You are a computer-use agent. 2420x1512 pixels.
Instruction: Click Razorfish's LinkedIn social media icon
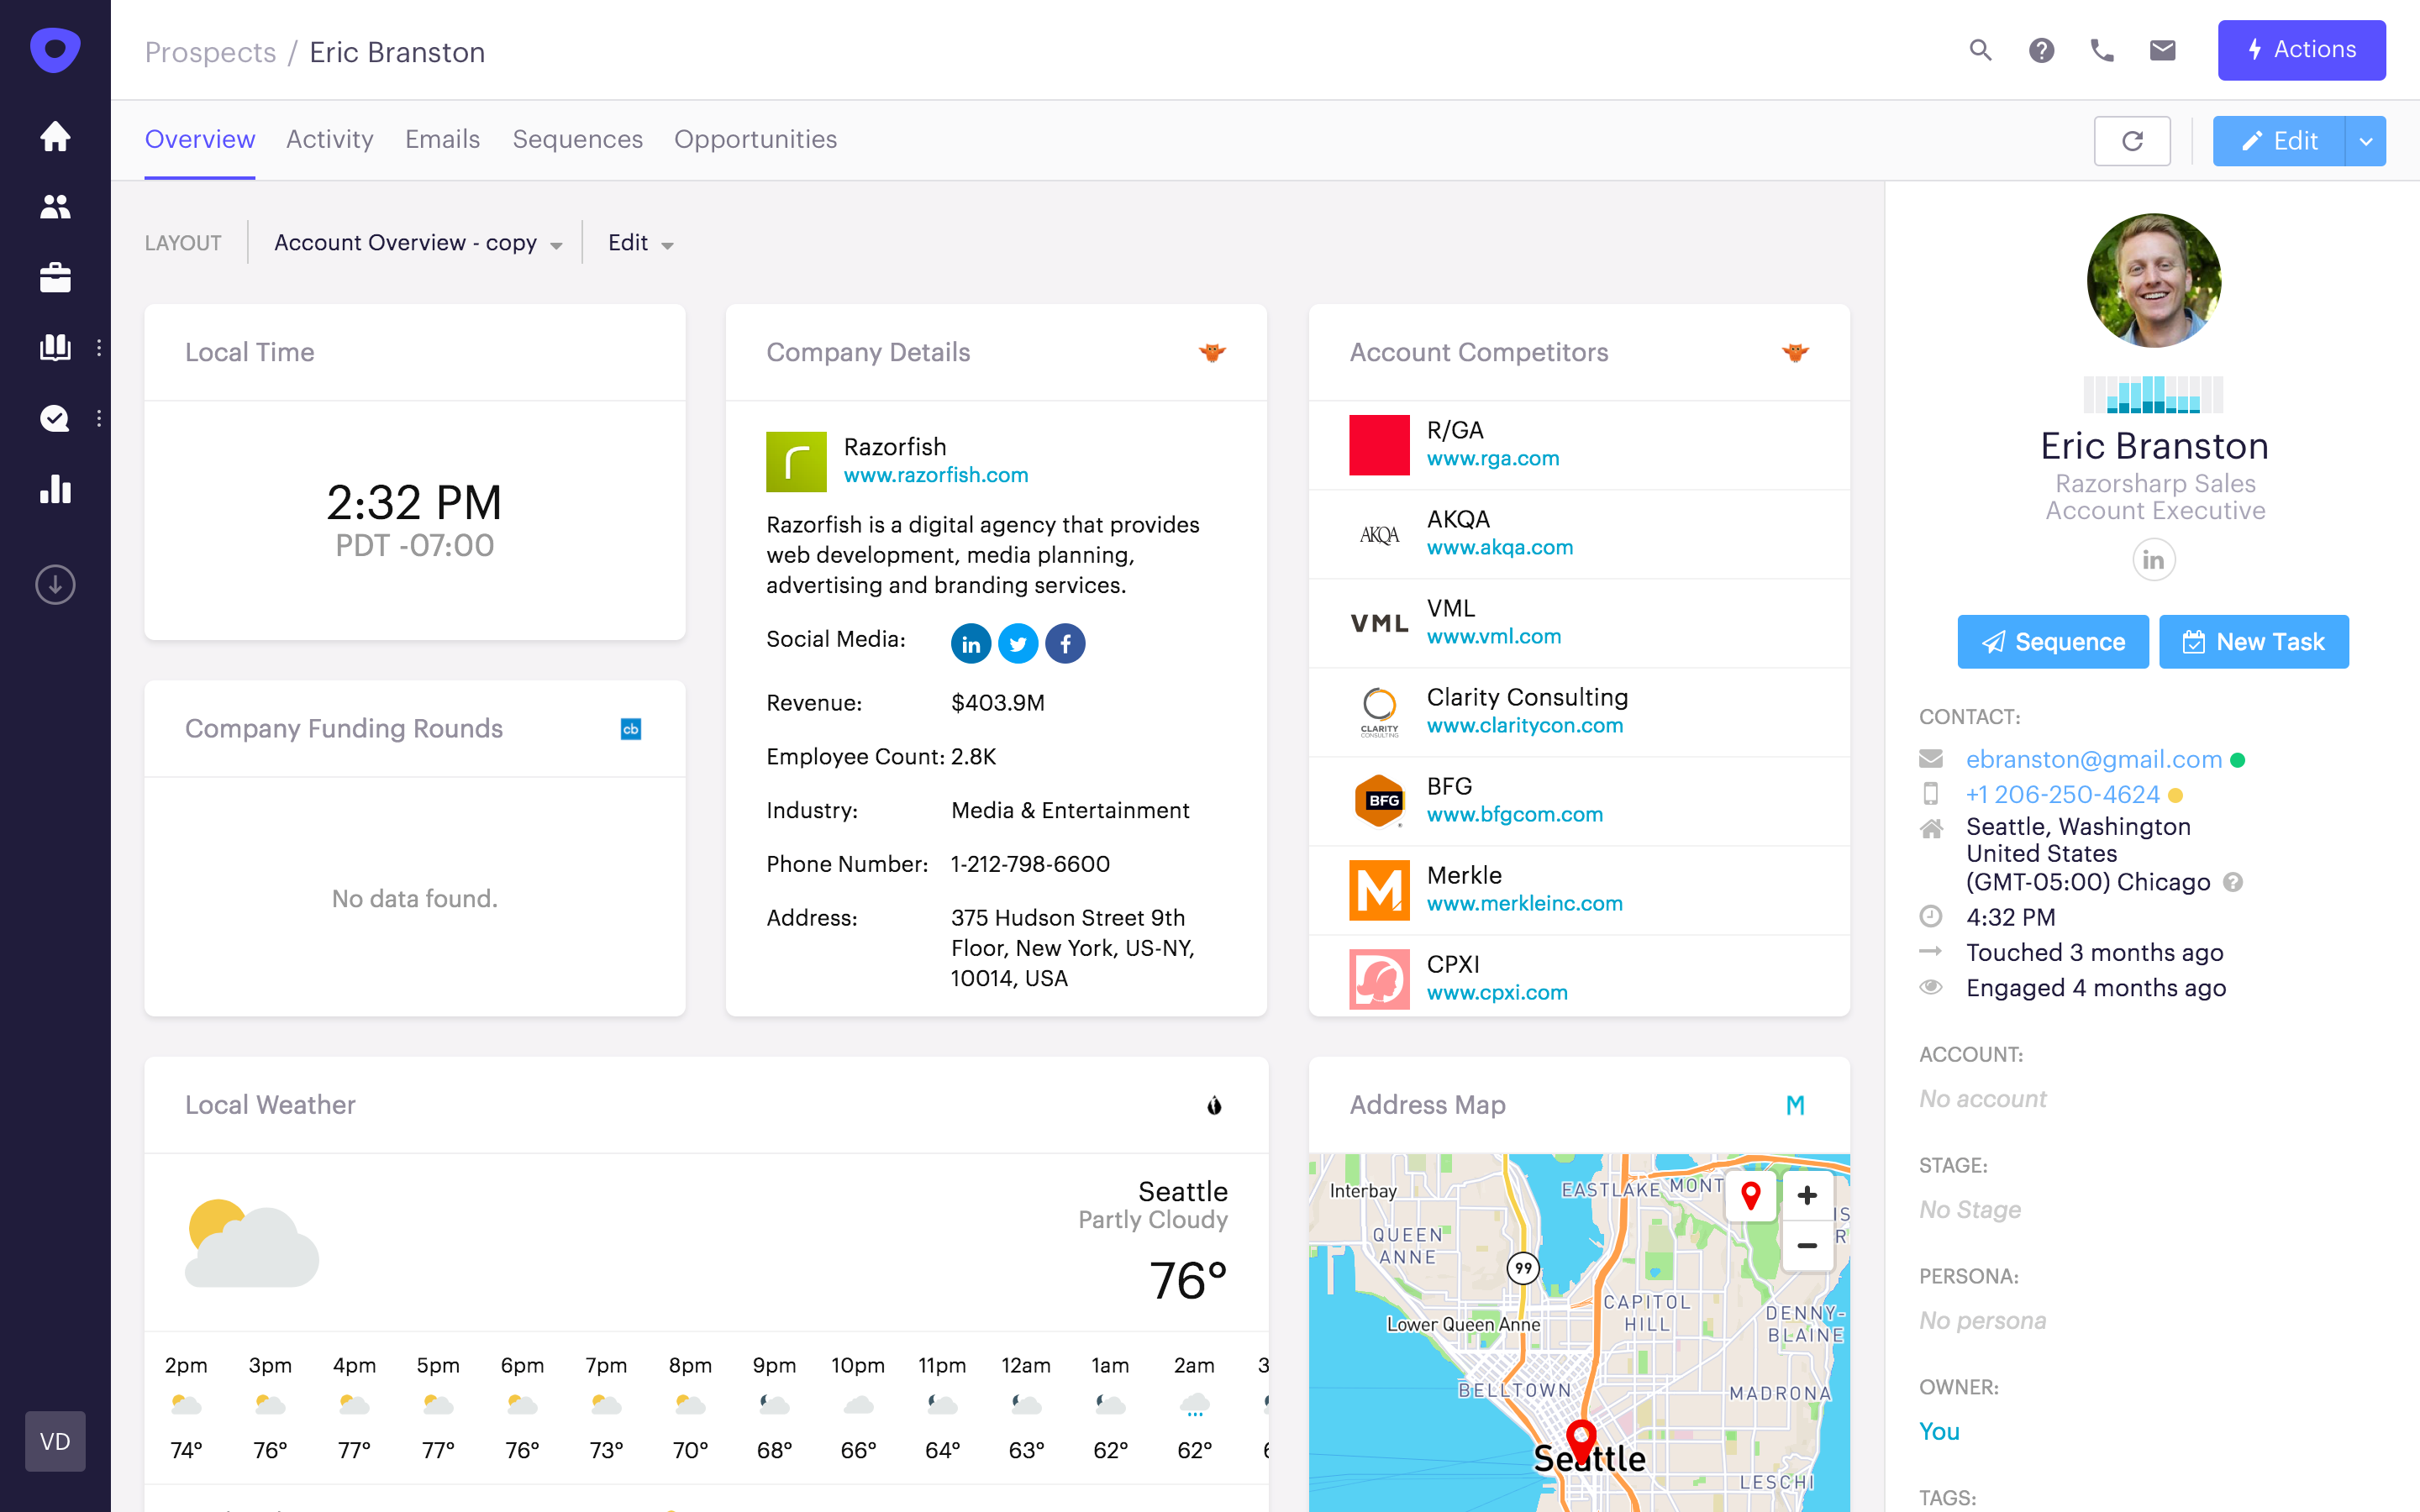970,643
